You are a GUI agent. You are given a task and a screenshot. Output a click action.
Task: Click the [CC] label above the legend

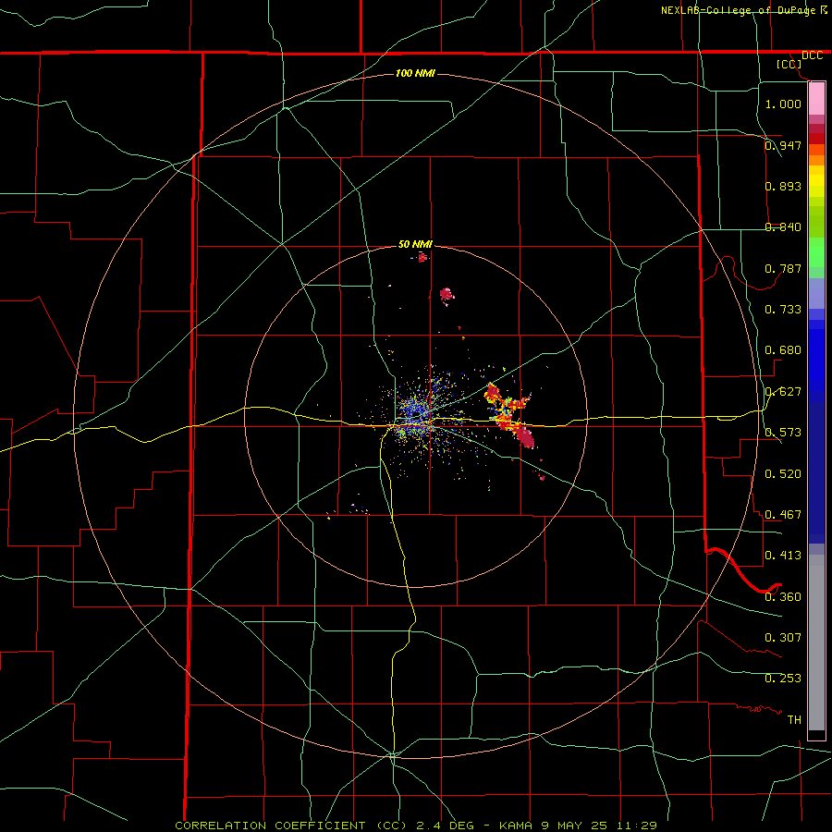(789, 64)
